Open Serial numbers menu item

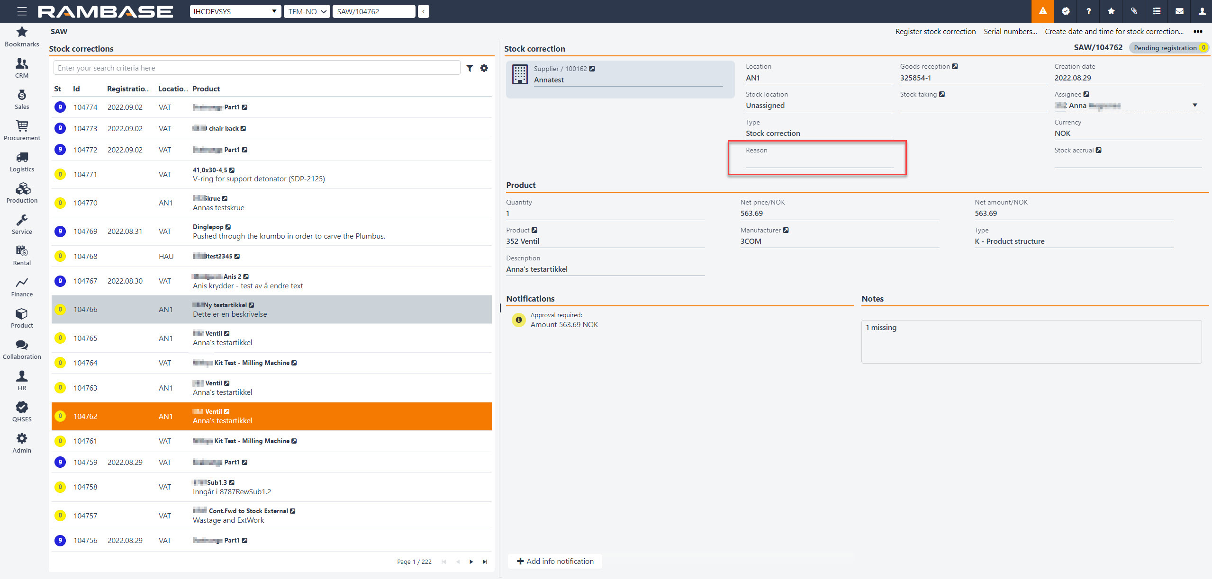click(x=1010, y=32)
